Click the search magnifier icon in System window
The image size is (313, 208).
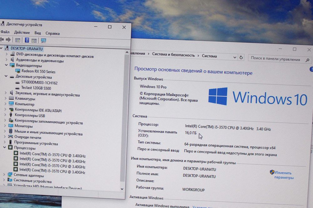[307, 60]
